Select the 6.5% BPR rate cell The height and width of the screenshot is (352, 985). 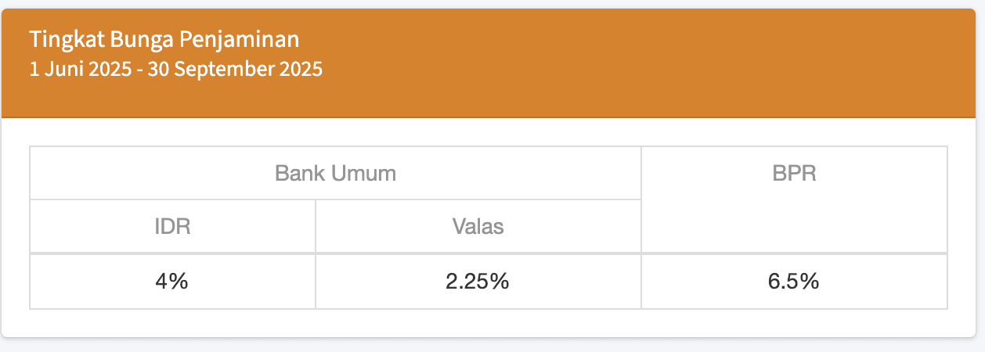794,281
